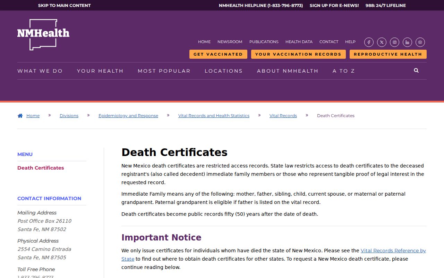Click the Home breadcrumb link

pyautogui.click(x=33, y=116)
